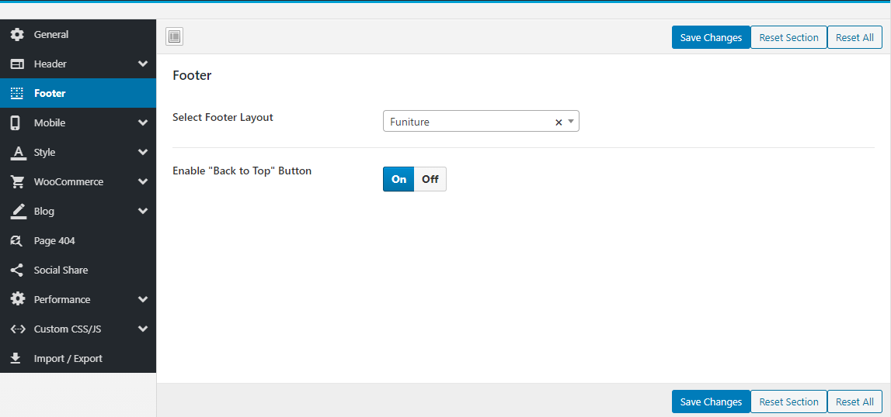Click the Style letter-A icon
The image size is (891, 417).
click(x=18, y=153)
